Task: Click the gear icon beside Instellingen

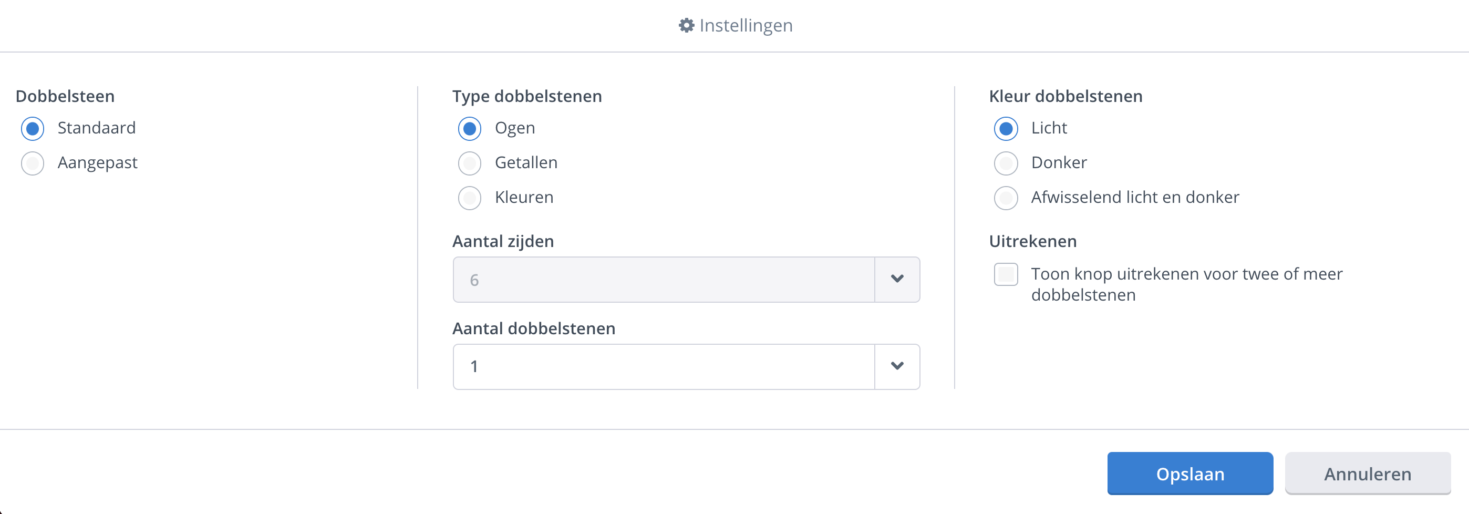Action: click(686, 26)
